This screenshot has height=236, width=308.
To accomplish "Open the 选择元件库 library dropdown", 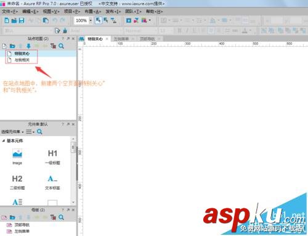I will (12, 132).
